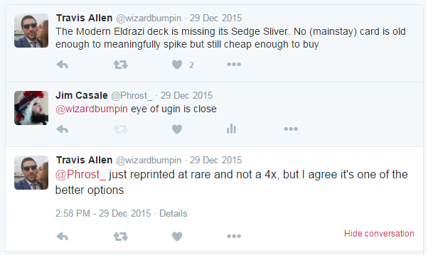This screenshot has width=433, height=260.
Task: Like Jim Casale's eye of ugin tweet
Action: tap(177, 129)
